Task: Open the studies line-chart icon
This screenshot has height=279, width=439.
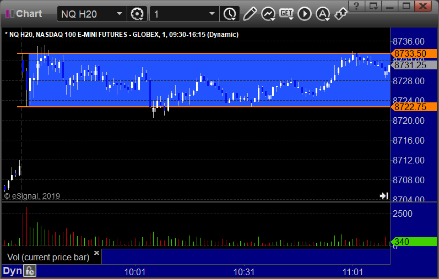Action: click(268, 14)
